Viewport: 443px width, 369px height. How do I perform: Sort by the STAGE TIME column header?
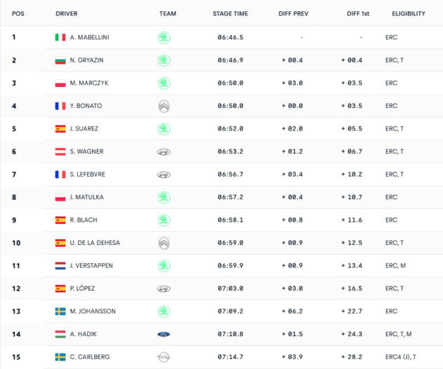point(230,13)
